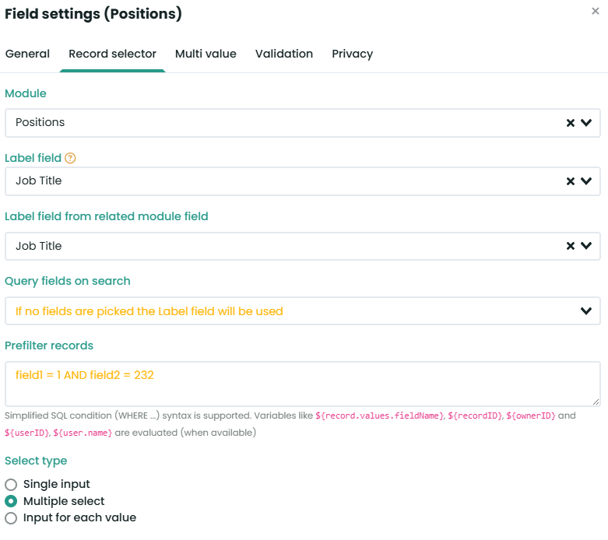The height and width of the screenshot is (540, 608).
Task: Click into the Prefilter records text area
Action: pyautogui.click(x=302, y=384)
